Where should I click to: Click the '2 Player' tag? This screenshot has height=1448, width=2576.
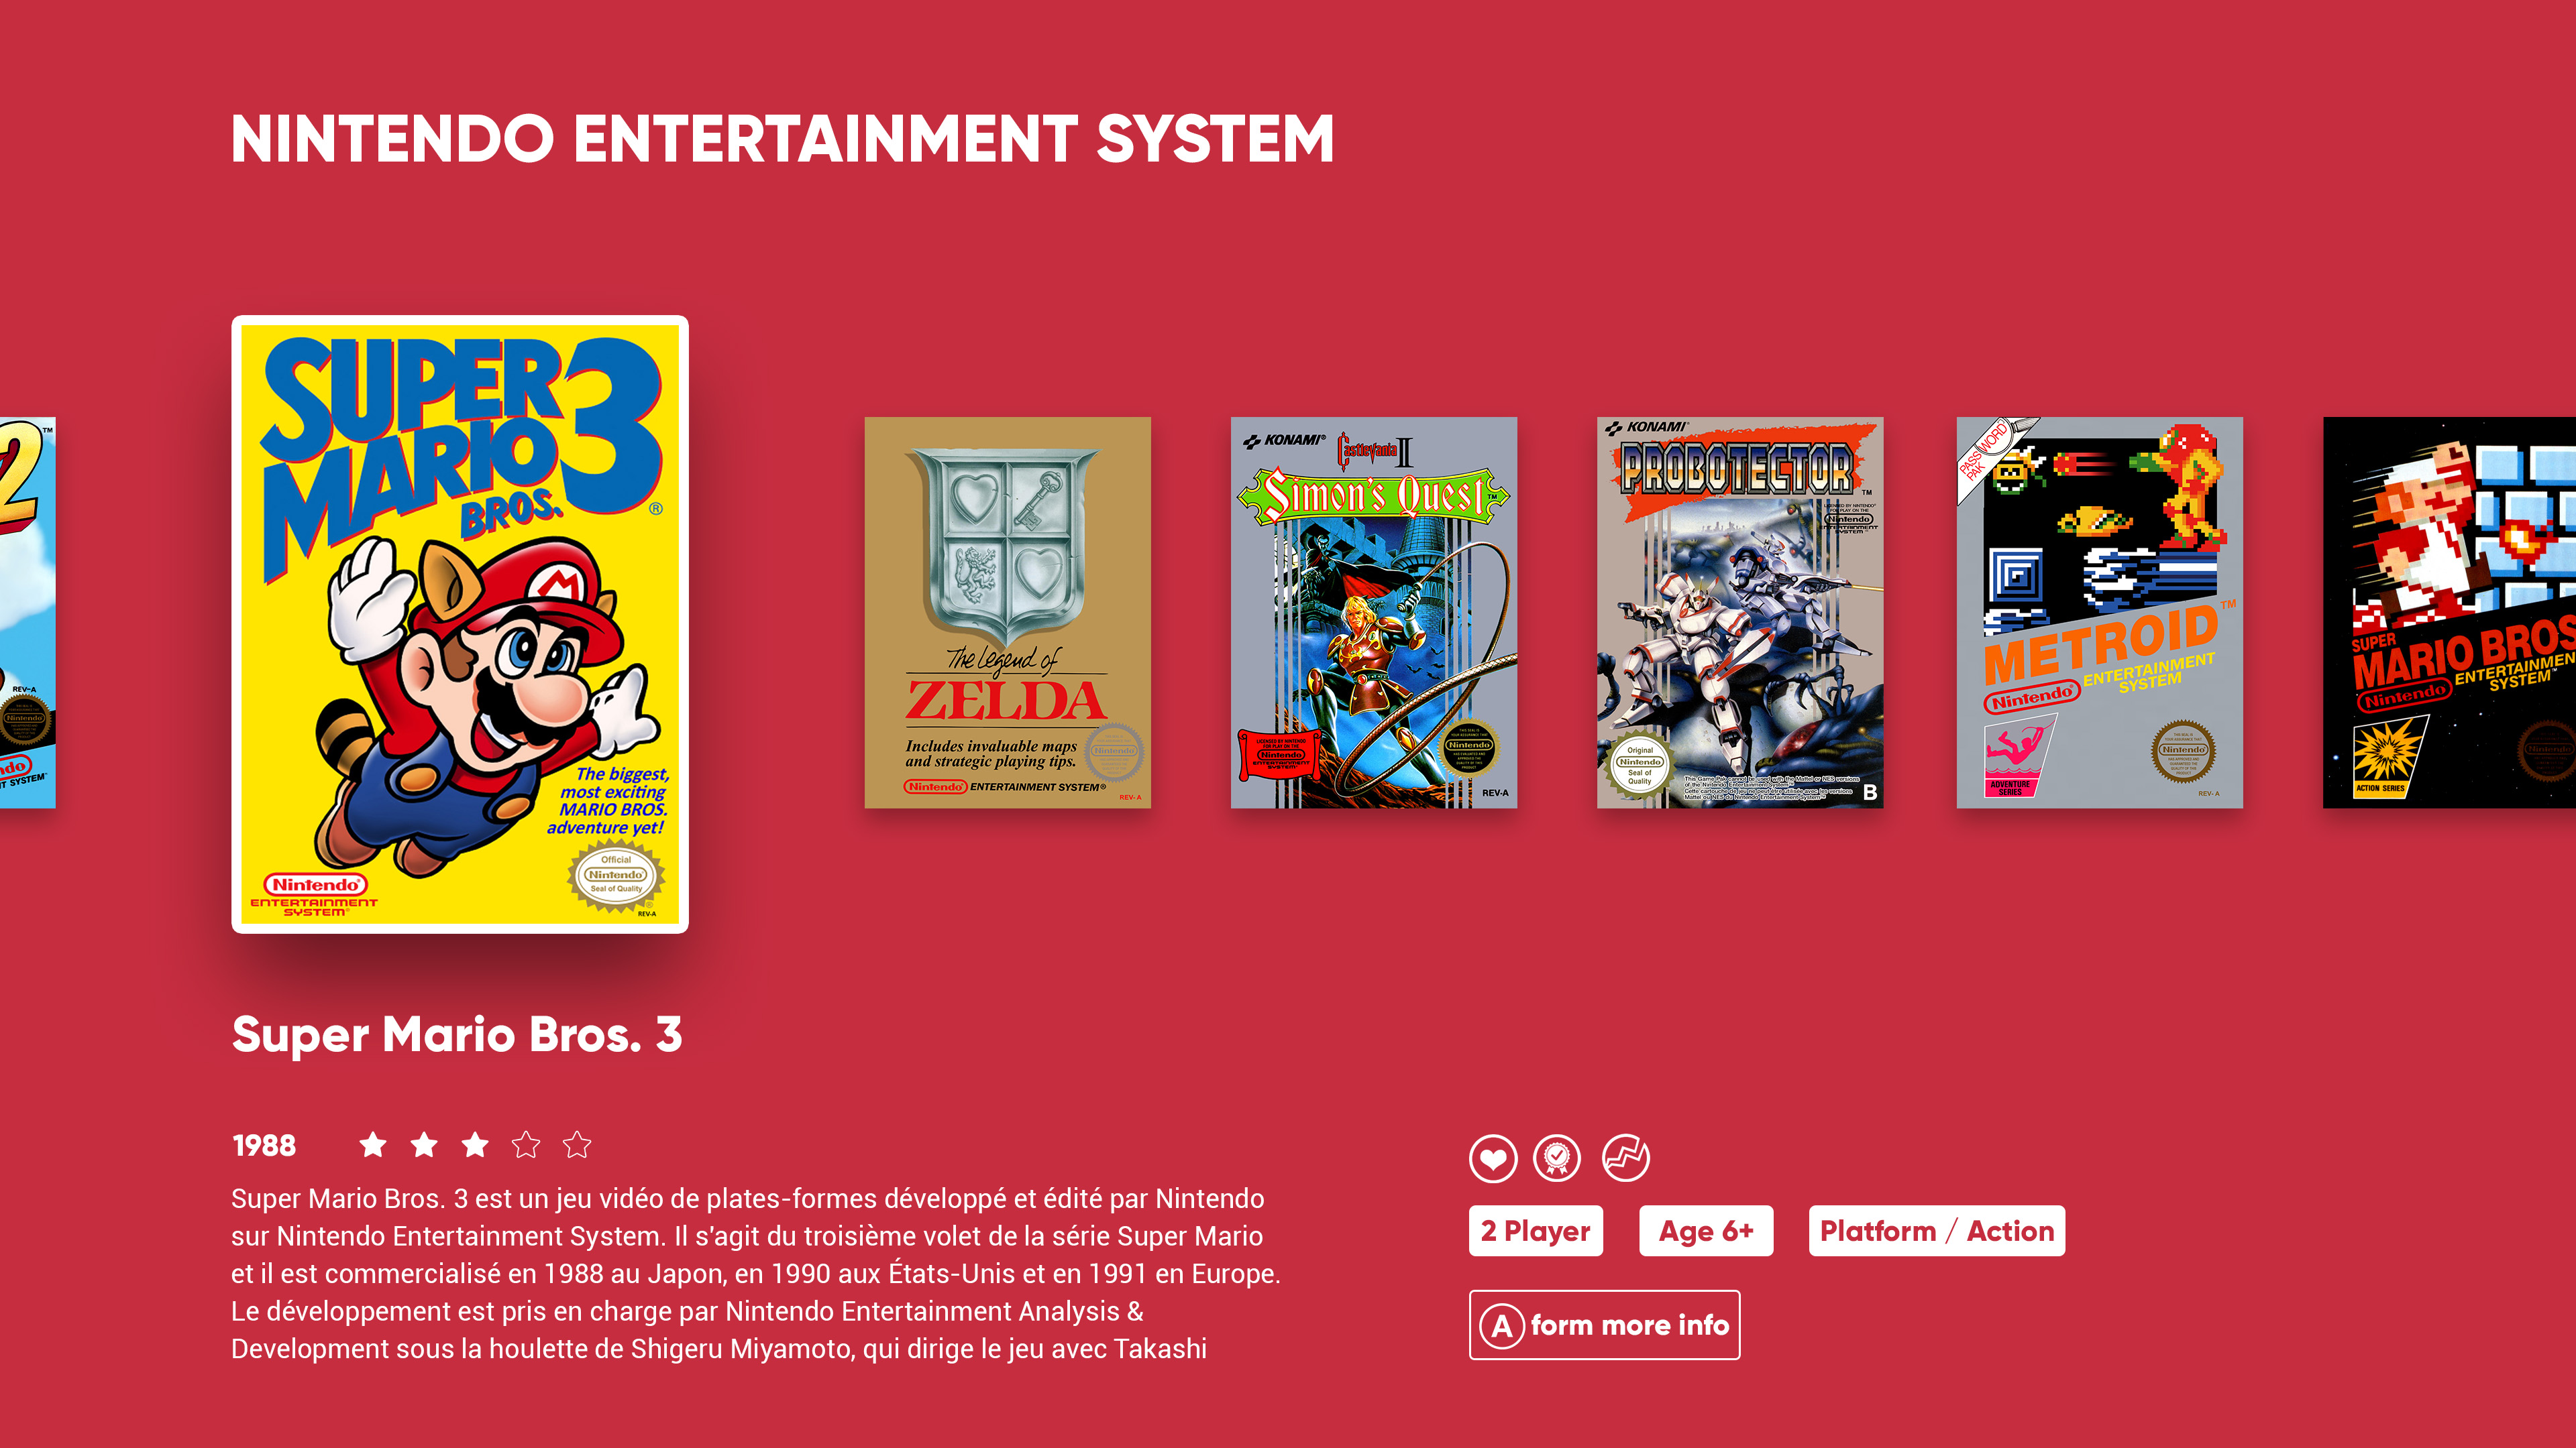[x=1536, y=1231]
